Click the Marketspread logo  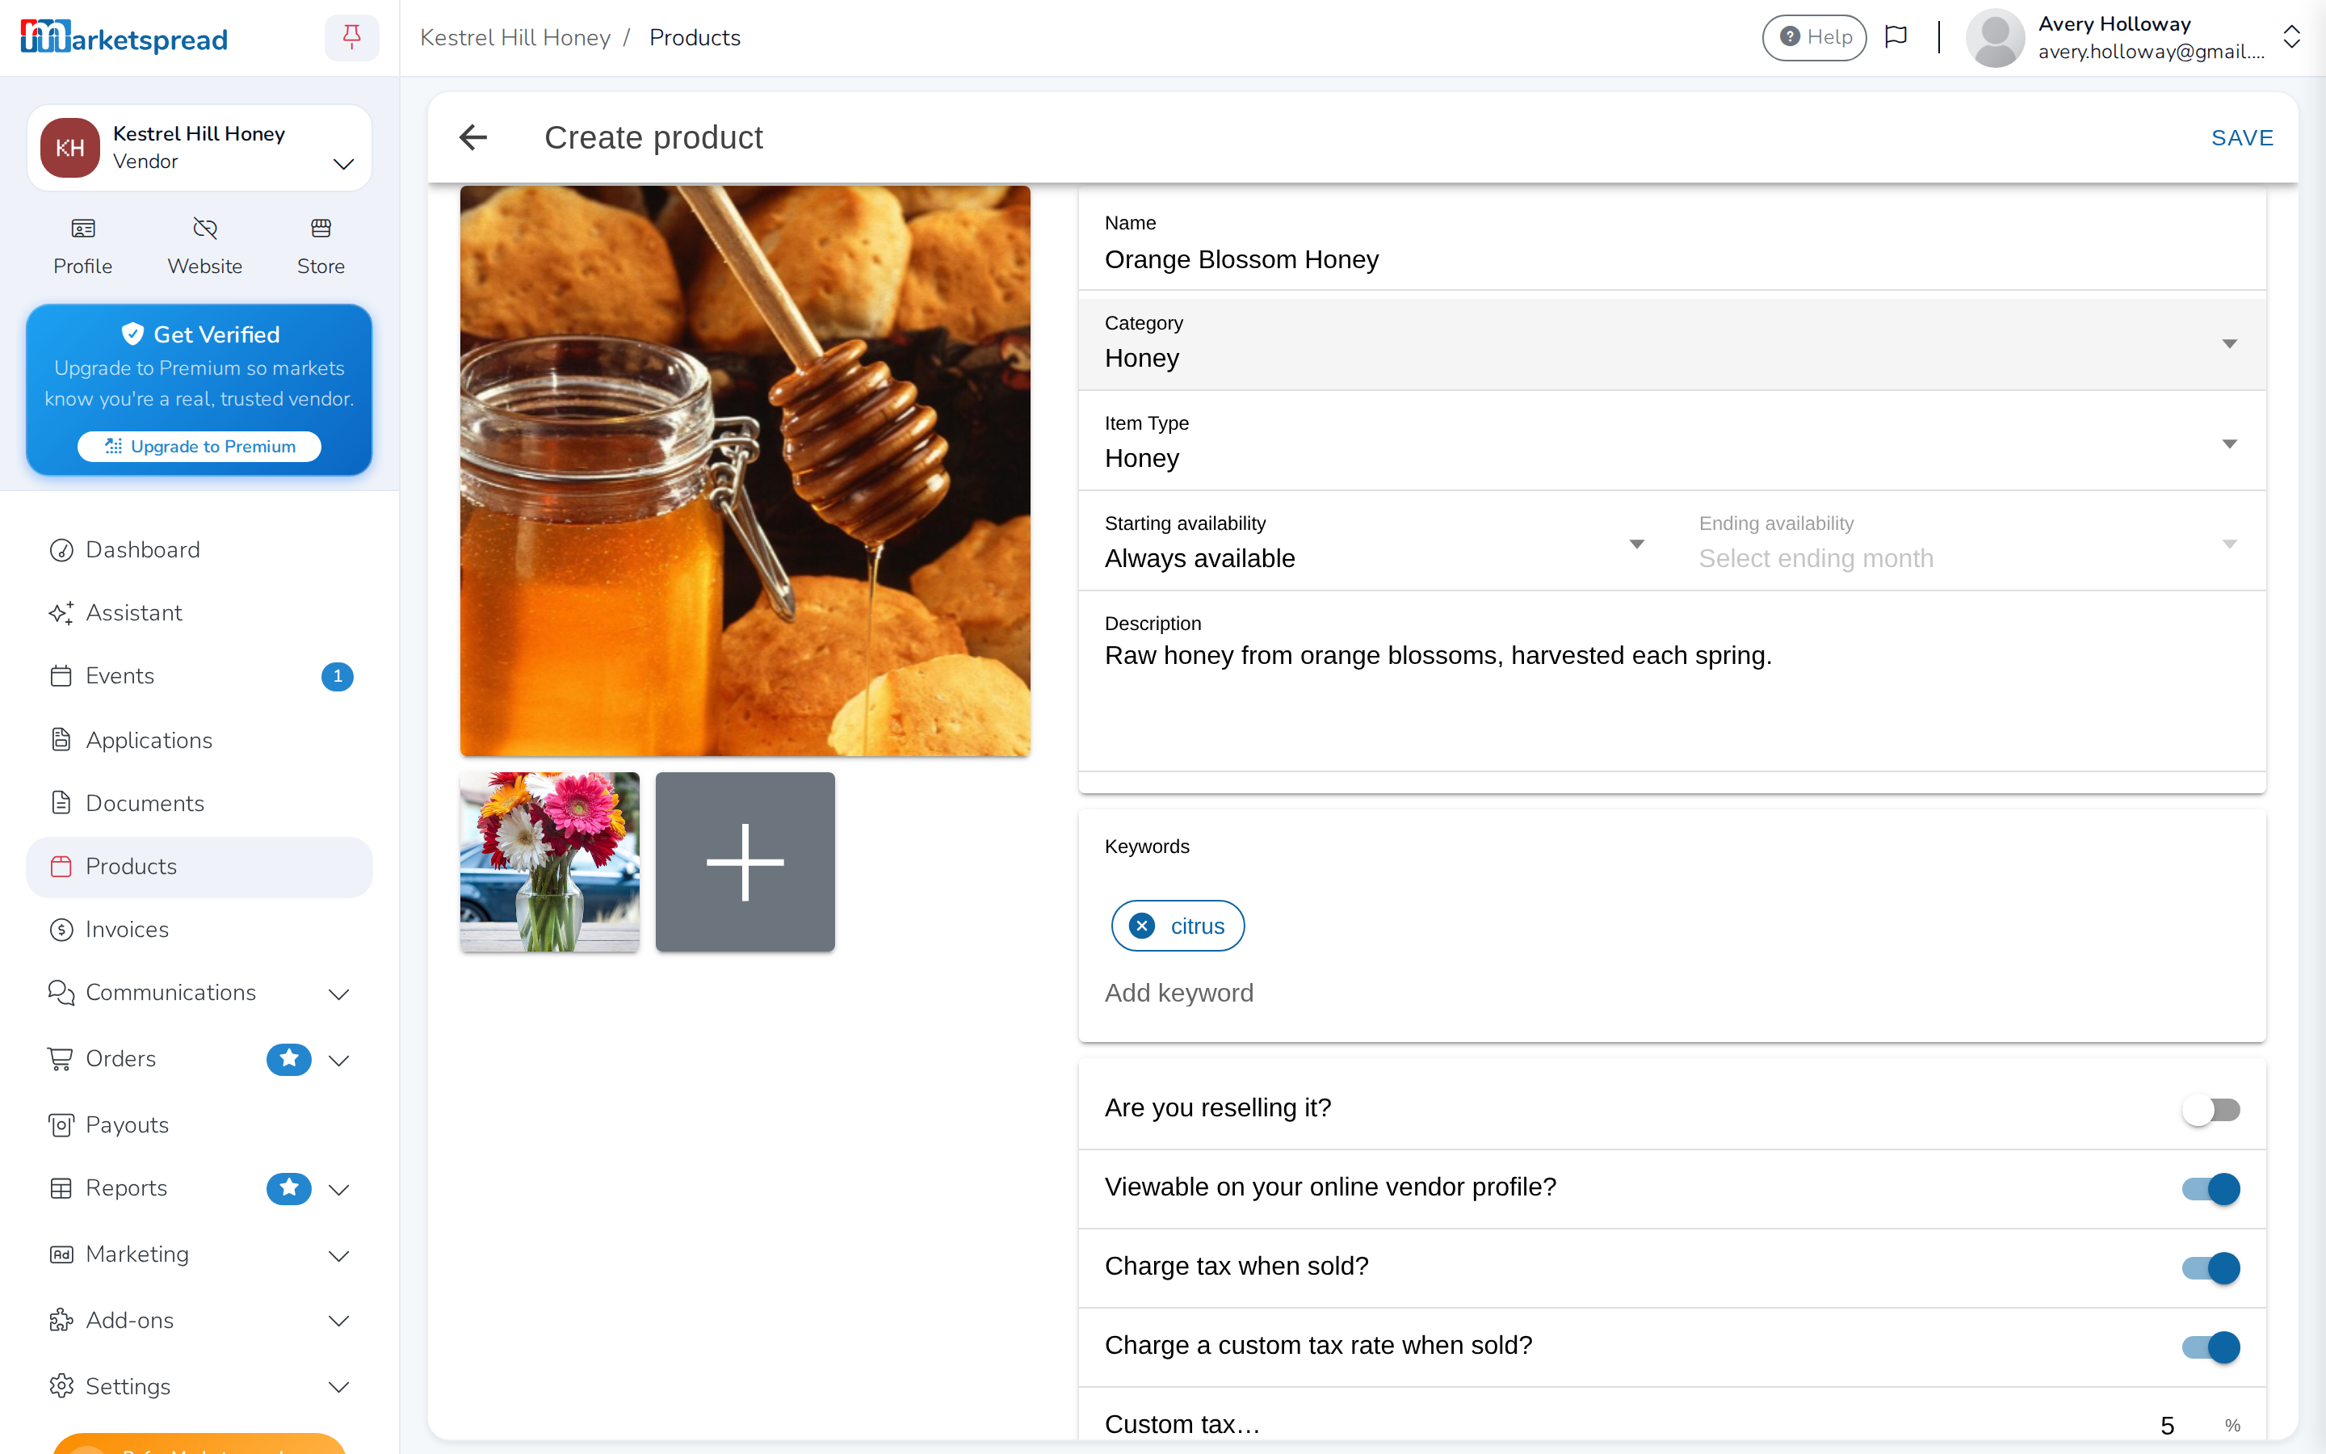click(x=124, y=37)
